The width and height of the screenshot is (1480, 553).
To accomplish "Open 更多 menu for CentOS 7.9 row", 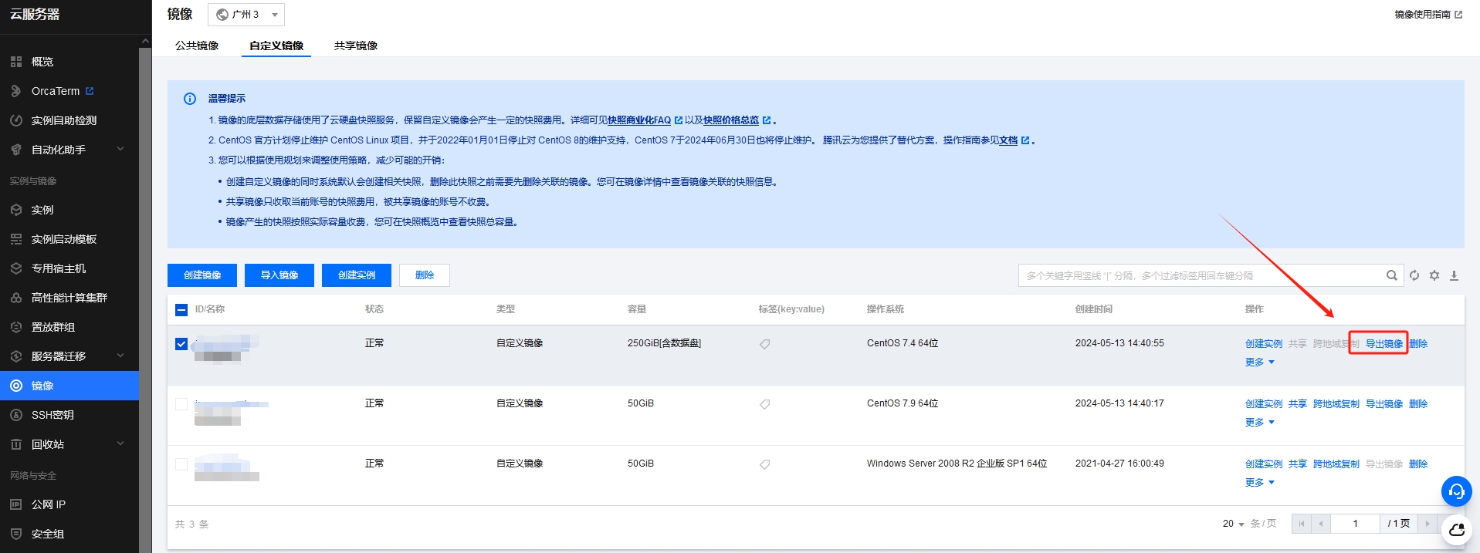I will pyautogui.click(x=1260, y=423).
